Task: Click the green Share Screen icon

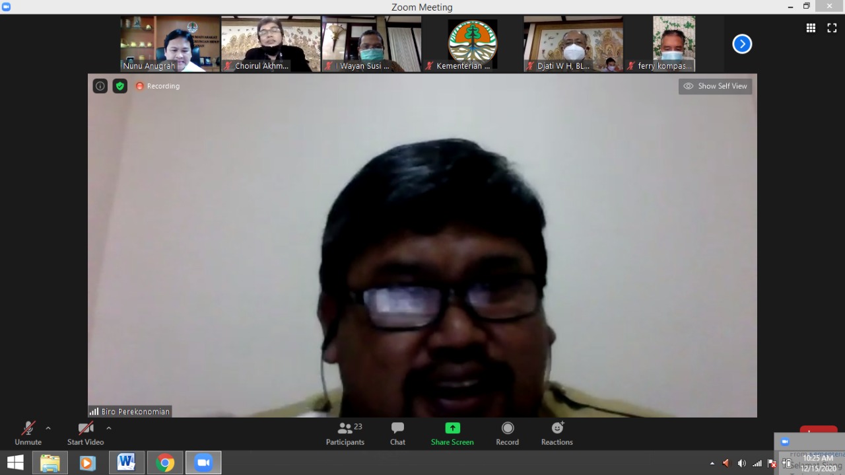Action: pyautogui.click(x=452, y=428)
